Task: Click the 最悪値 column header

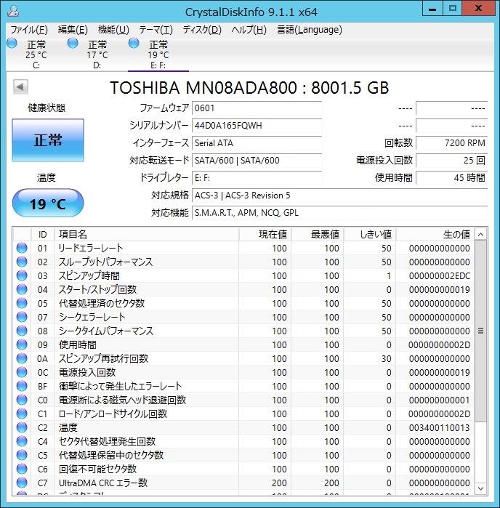Action: tap(318, 234)
